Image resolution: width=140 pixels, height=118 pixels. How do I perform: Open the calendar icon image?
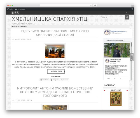(x=116, y=99)
